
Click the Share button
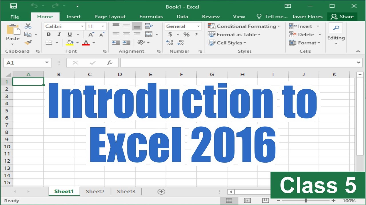pos(342,17)
